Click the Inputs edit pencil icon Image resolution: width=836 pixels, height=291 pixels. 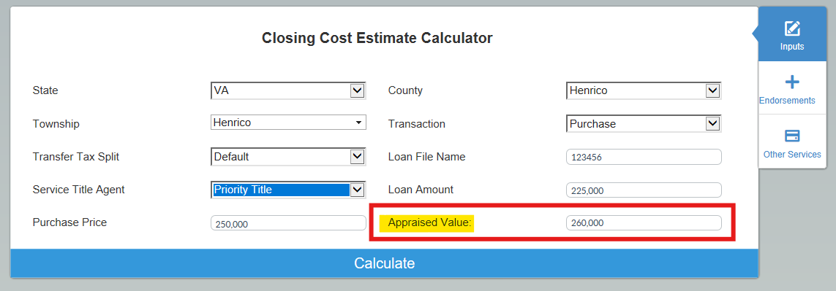click(792, 28)
